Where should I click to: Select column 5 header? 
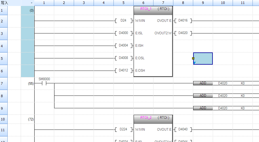point(123,3)
